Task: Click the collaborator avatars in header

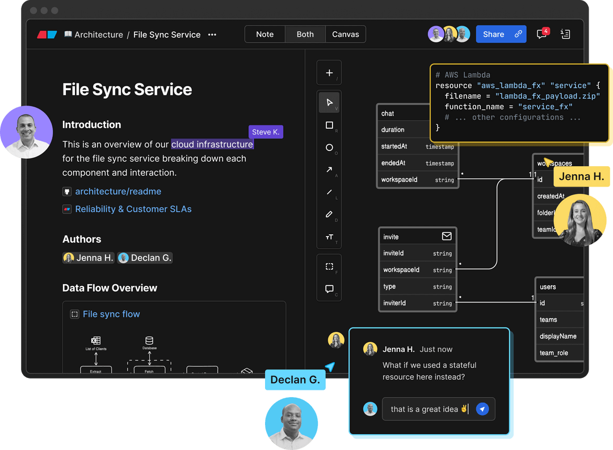Action: pos(449,34)
